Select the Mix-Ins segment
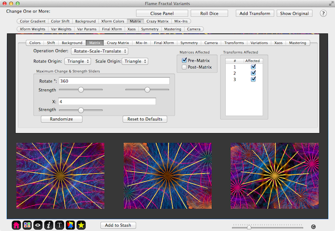 [181, 21]
